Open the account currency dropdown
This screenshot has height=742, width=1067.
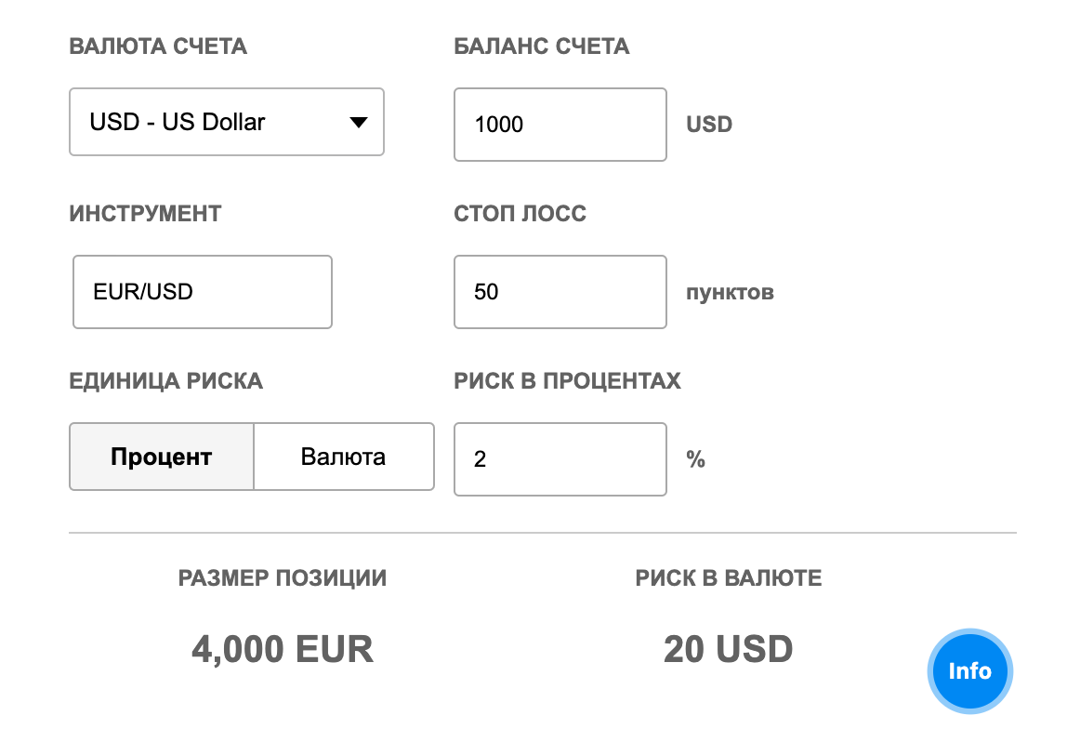point(226,122)
